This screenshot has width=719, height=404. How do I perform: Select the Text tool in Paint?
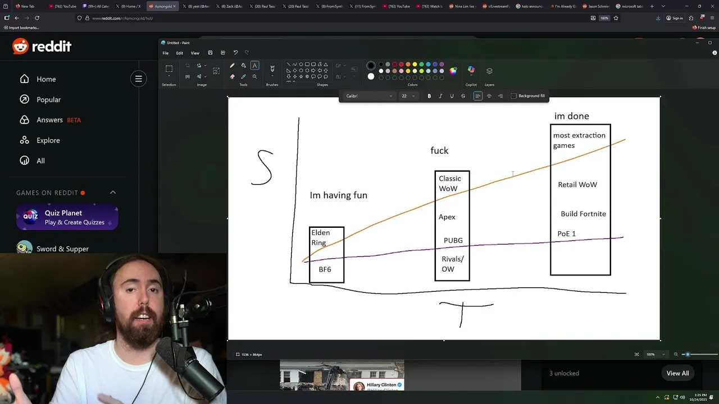point(254,65)
